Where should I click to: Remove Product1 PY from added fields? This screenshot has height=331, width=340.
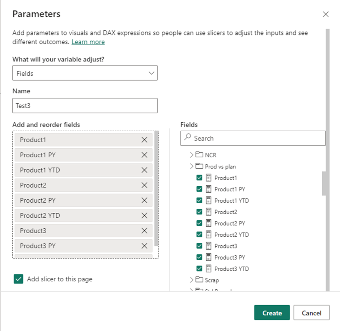tap(144, 155)
